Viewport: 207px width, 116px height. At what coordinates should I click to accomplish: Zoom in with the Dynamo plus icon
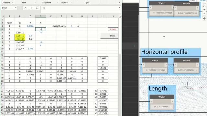pos(204,10)
